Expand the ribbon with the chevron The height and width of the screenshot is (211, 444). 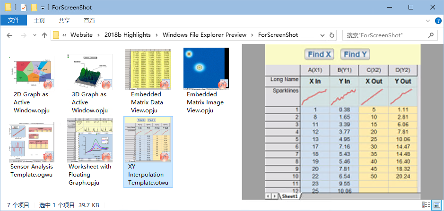[x=428, y=21]
